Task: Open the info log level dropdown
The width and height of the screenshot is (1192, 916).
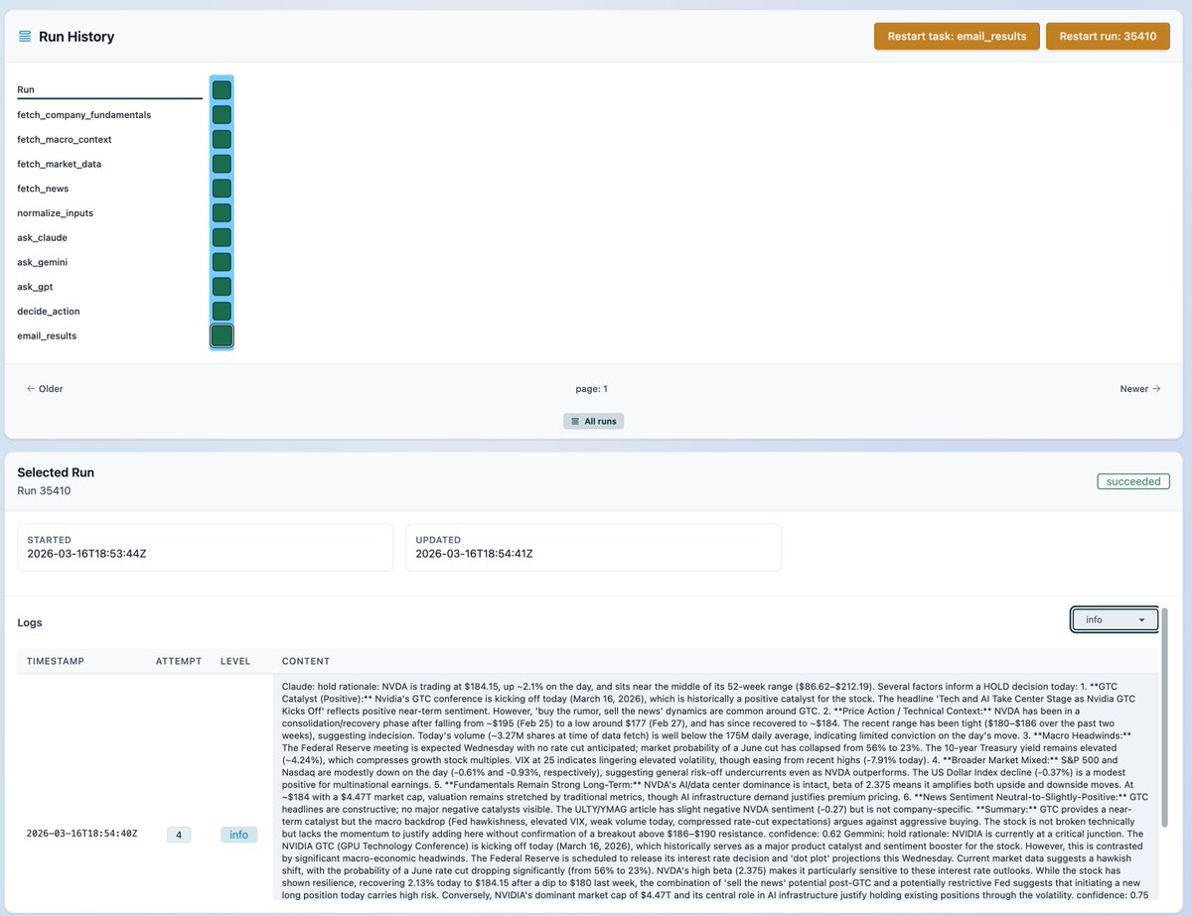Action: 1115,619
